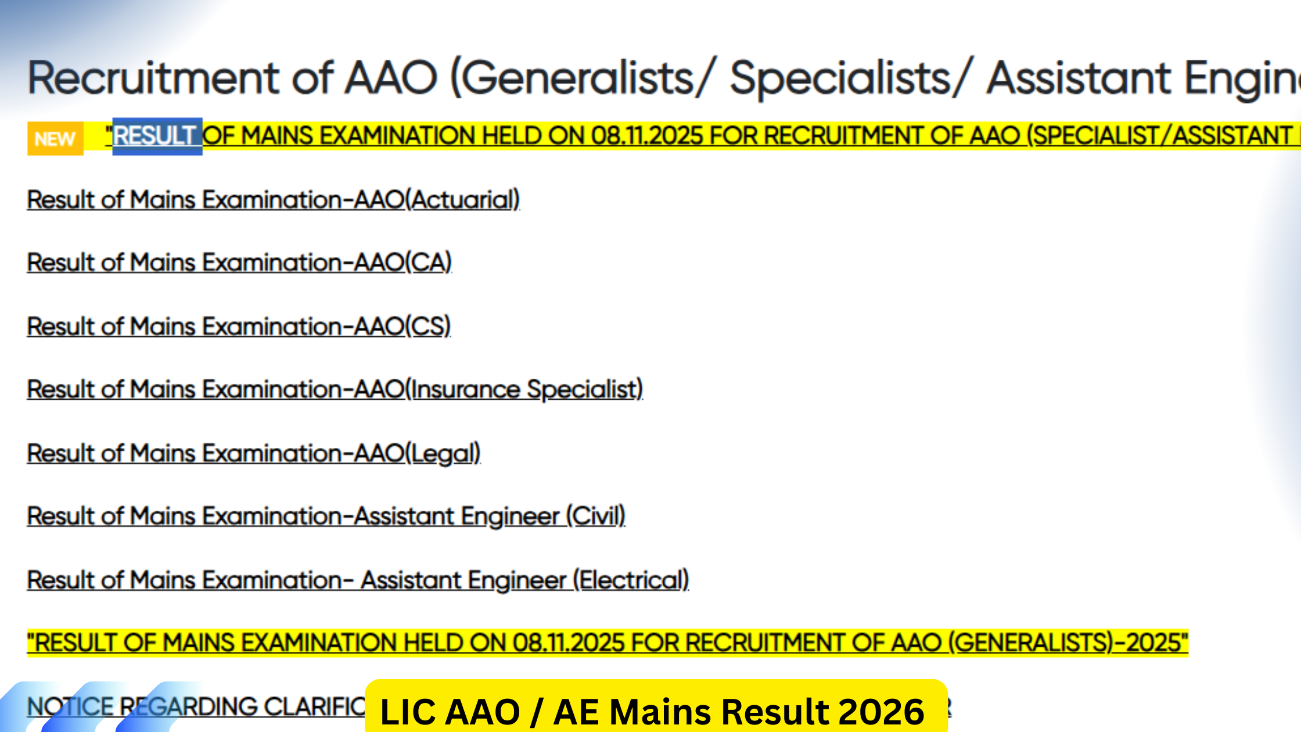The width and height of the screenshot is (1301, 732).
Task: Click the NEW badge icon
Action: pyautogui.click(x=54, y=138)
